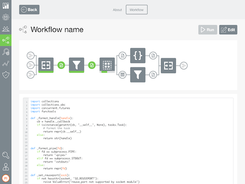Select the grid sampling node

[x=107, y=65]
